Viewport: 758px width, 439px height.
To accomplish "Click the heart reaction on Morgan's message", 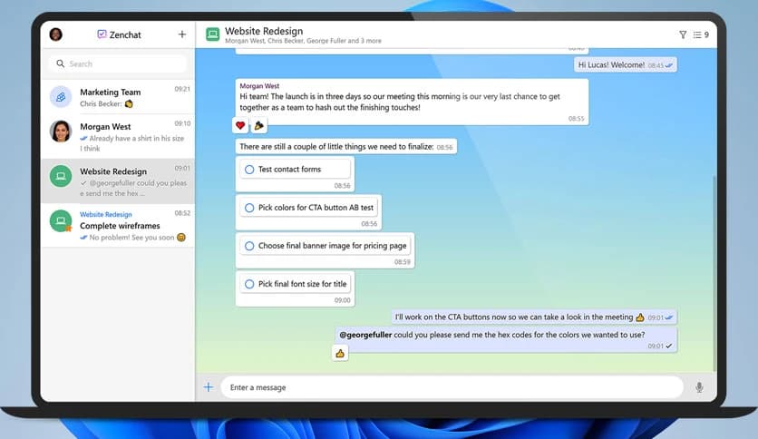I will 240,125.
